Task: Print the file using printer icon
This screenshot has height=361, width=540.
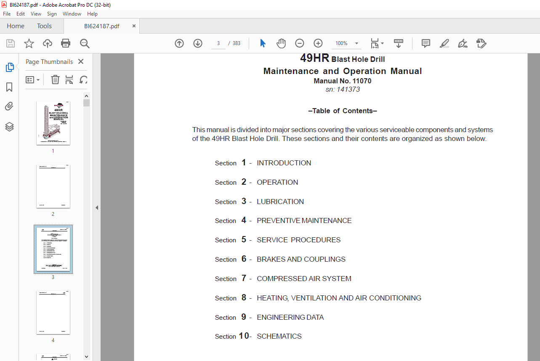Action: coord(66,43)
